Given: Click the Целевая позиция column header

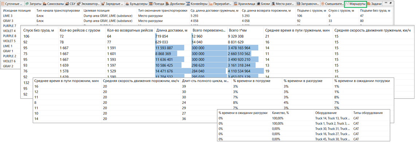Looking at the screenshot, I should point(109,11).
